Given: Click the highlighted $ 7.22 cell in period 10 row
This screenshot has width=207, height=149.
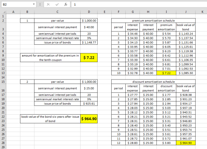Looking at the screenshot, I should pyautogui.click(x=166, y=73).
